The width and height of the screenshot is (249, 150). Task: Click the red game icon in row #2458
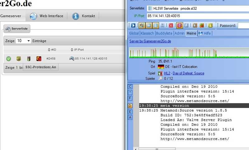(39, 59)
